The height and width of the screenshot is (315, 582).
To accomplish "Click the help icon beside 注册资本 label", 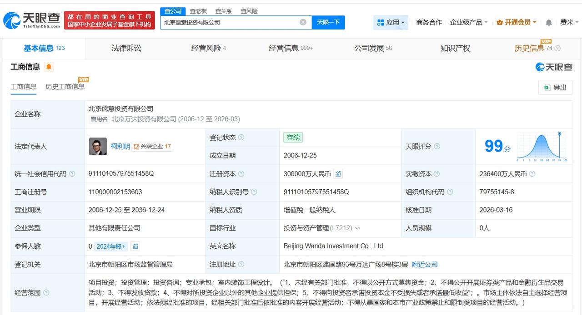I will tap(241, 174).
